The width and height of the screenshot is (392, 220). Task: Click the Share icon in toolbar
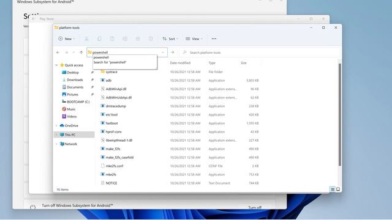point(138,38)
